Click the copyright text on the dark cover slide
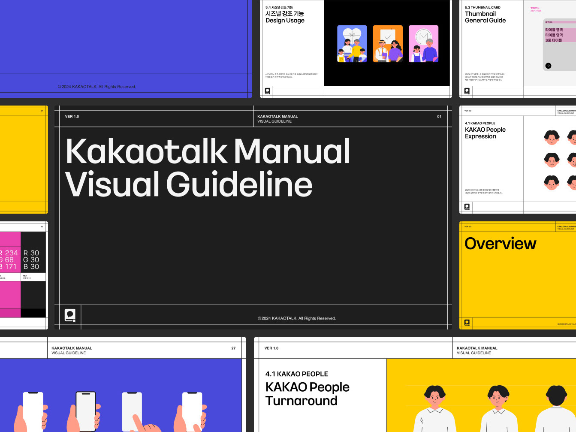Screen dimensions: 576x432 coord(296,318)
